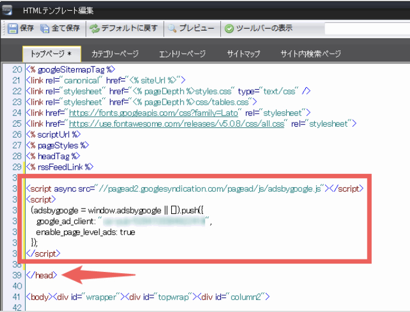Toggle ツールバーの表示 green check button
410x312 pixels.
pyautogui.click(x=229, y=28)
